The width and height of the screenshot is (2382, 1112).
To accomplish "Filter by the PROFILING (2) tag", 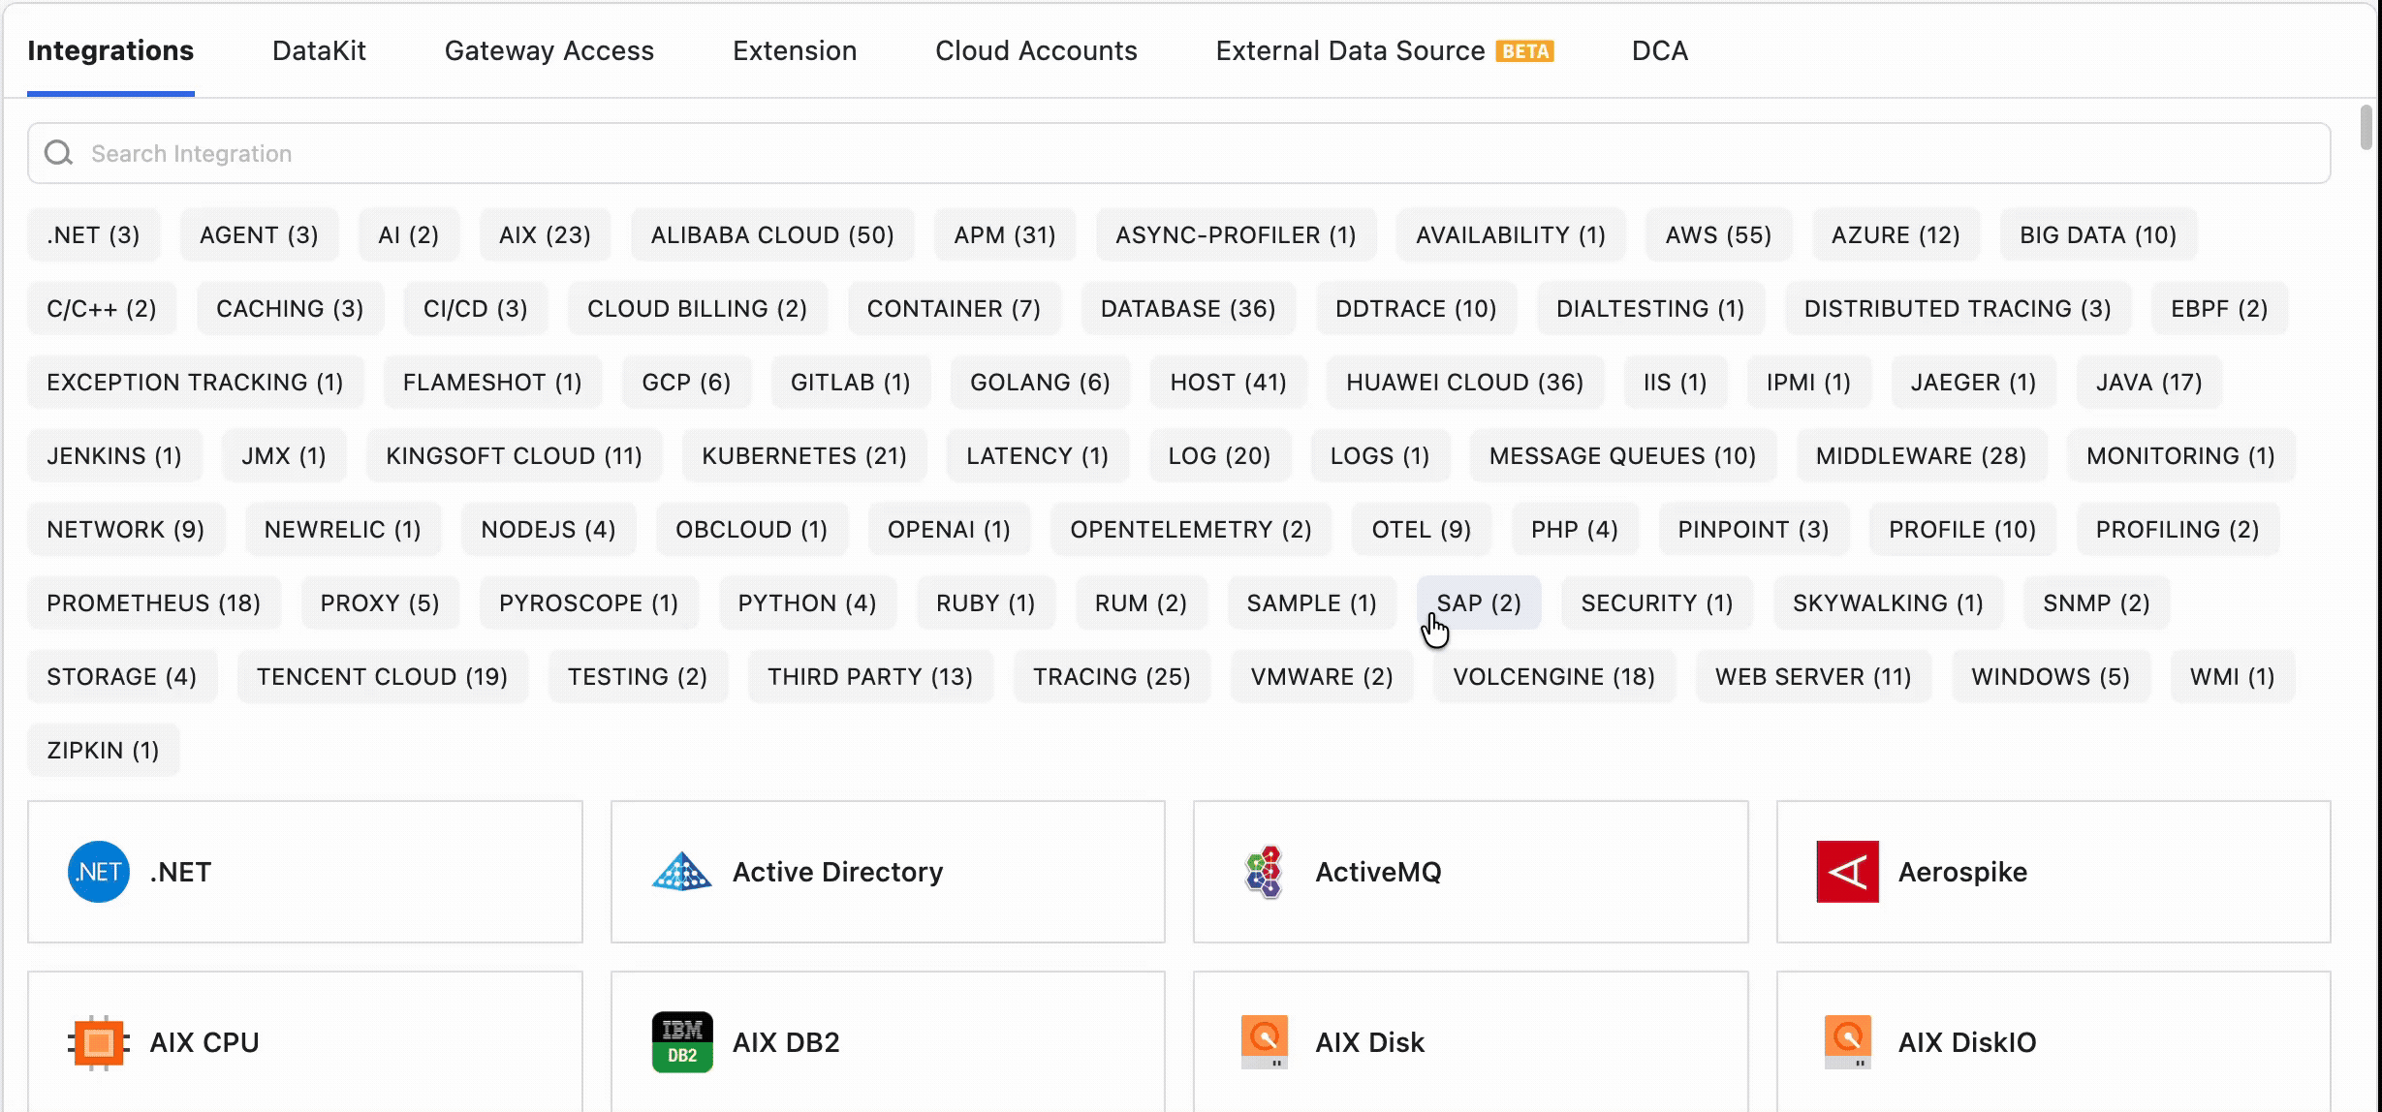I will pyautogui.click(x=2178, y=529).
